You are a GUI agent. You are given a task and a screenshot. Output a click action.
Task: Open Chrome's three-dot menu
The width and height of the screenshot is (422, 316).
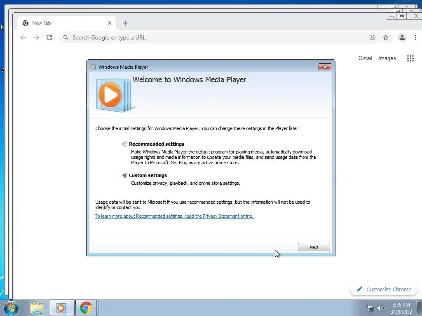(x=415, y=37)
